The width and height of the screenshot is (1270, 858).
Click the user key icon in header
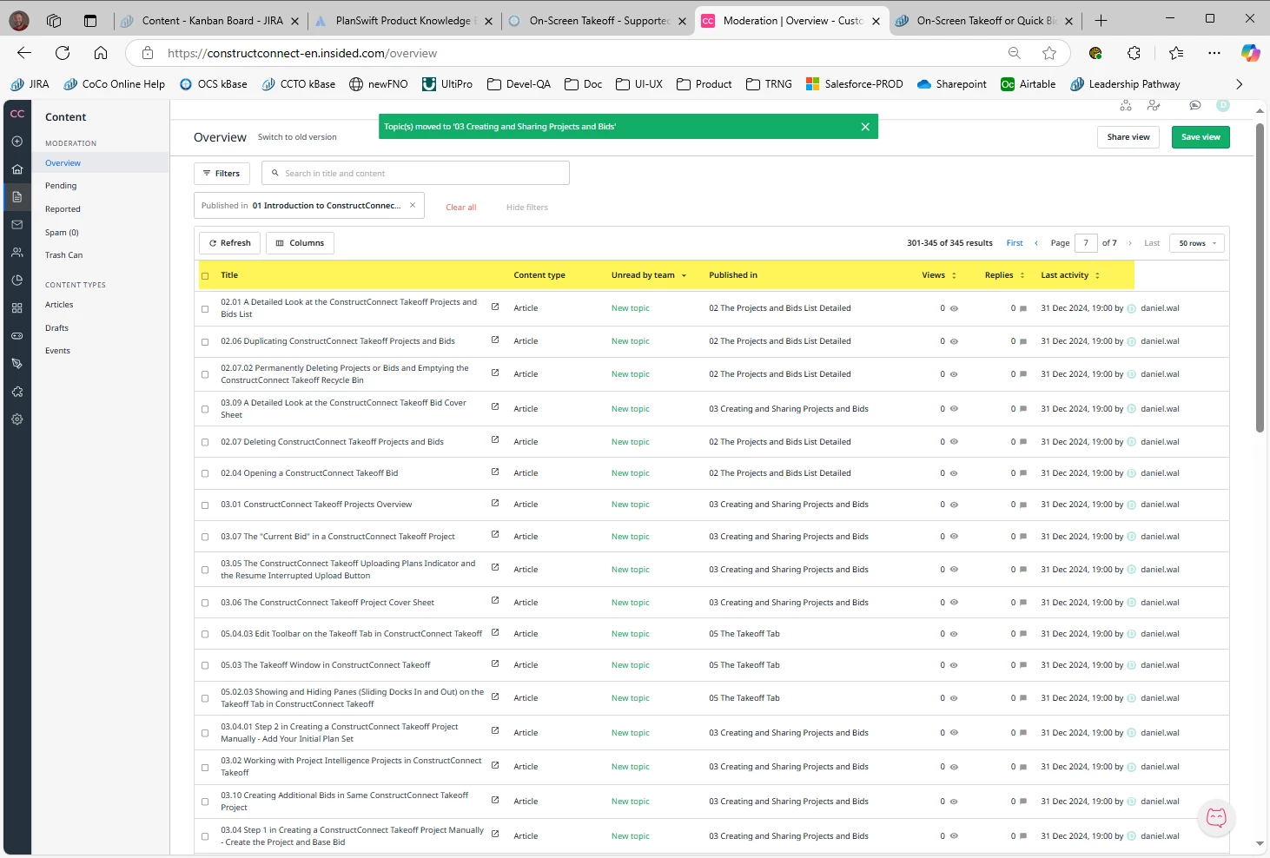click(1154, 105)
